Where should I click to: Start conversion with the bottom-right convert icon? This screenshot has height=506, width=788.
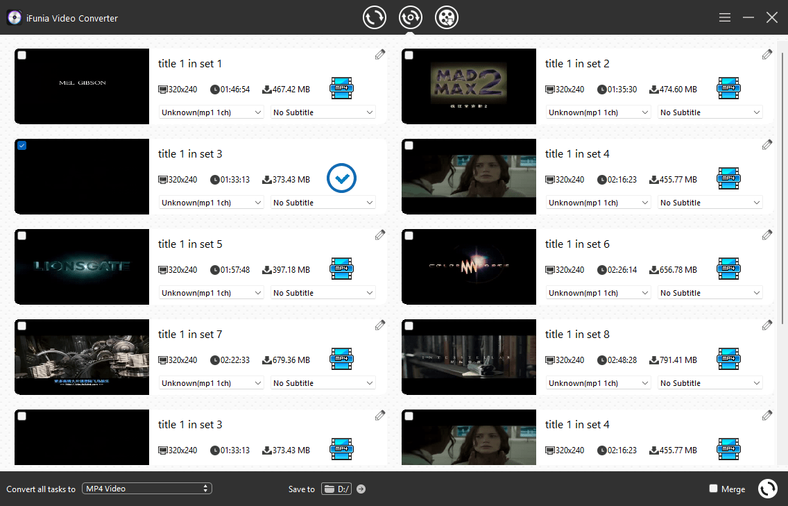click(x=767, y=489)
